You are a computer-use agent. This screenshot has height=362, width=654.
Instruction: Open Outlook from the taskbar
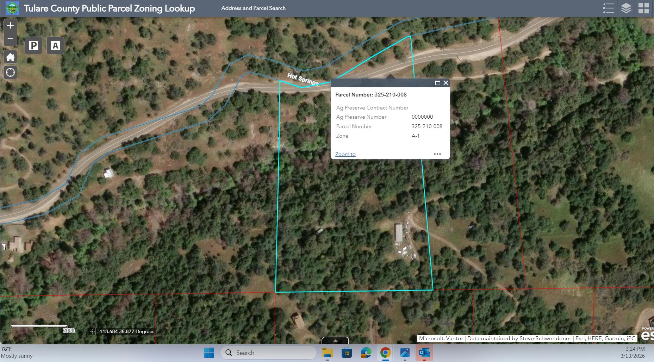[x=424, y=352]
